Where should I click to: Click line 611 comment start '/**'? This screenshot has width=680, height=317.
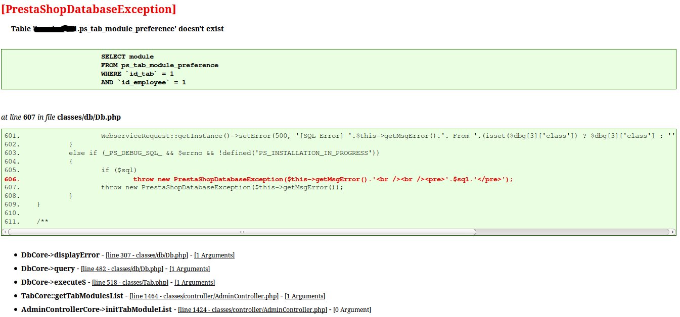(43, 222)
